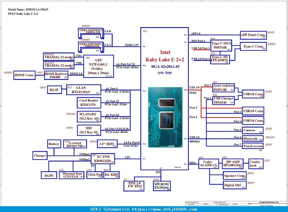Select the DDR4 1.2V label
The image size is (288, 212).
[132, 45]
